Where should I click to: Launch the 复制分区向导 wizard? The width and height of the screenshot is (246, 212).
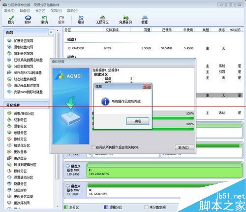pyautogui.click(x=20, y=54)
